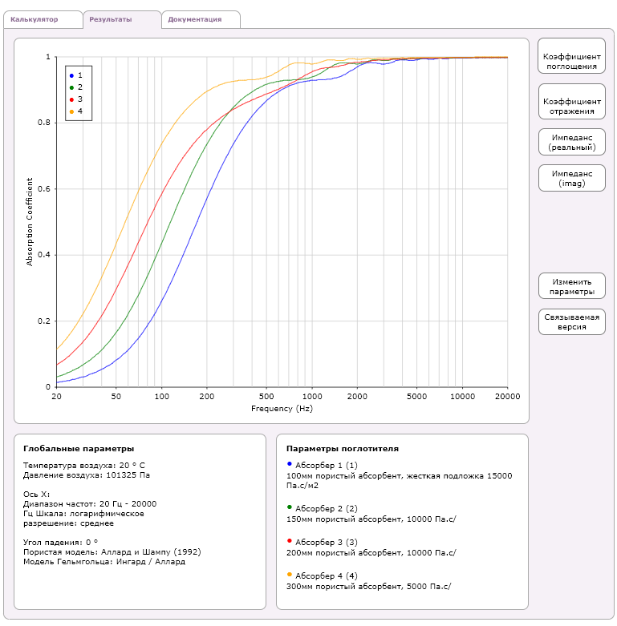Show the Коэффициент поглощения chart
The height and width of the screenshot is (626, 617).
tap(571, 62)
